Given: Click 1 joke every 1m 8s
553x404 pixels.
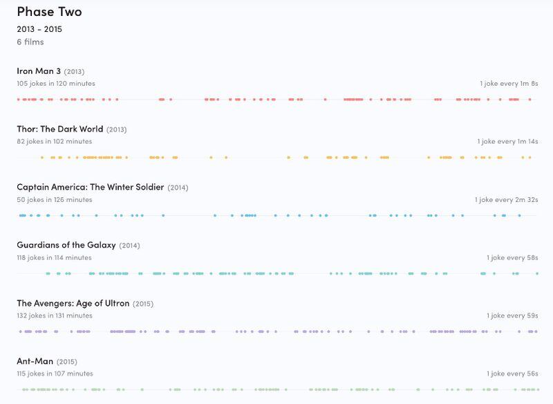Looking at the screenshot, I should coord(509,84).
